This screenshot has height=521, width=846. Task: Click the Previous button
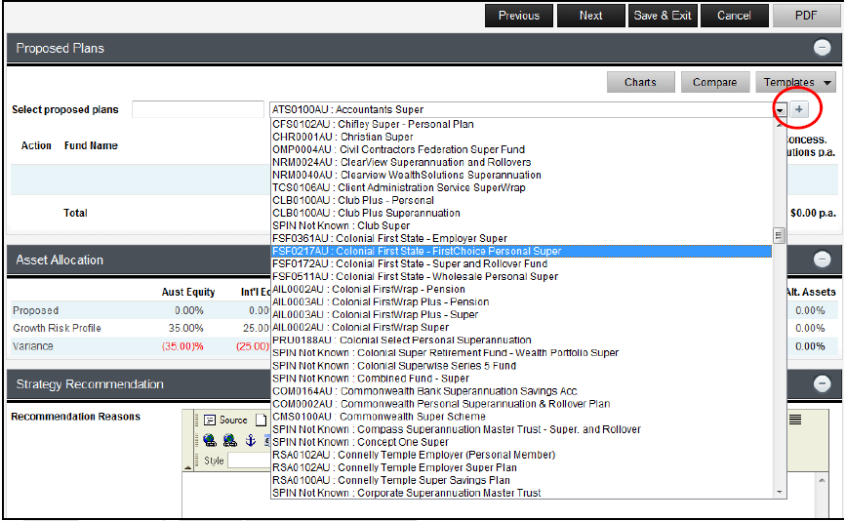tap(518, 16)
